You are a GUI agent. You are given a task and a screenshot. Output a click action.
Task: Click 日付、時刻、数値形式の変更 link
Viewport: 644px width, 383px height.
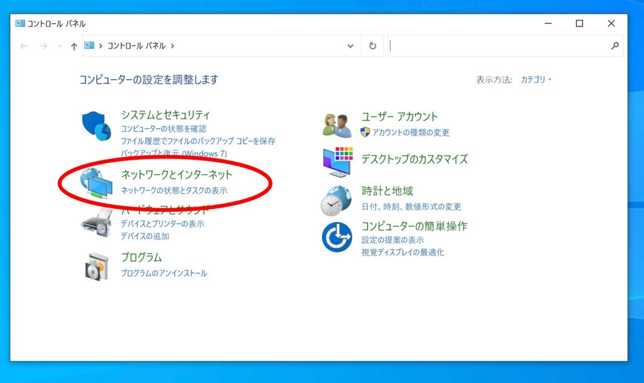coord(411,206)
